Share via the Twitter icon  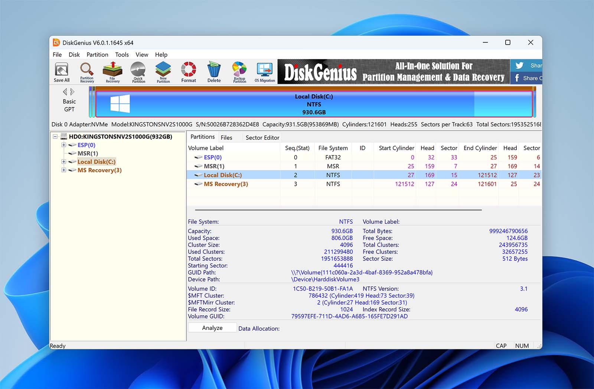519,65
